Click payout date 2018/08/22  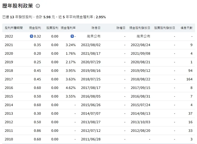tap(141, 79)
